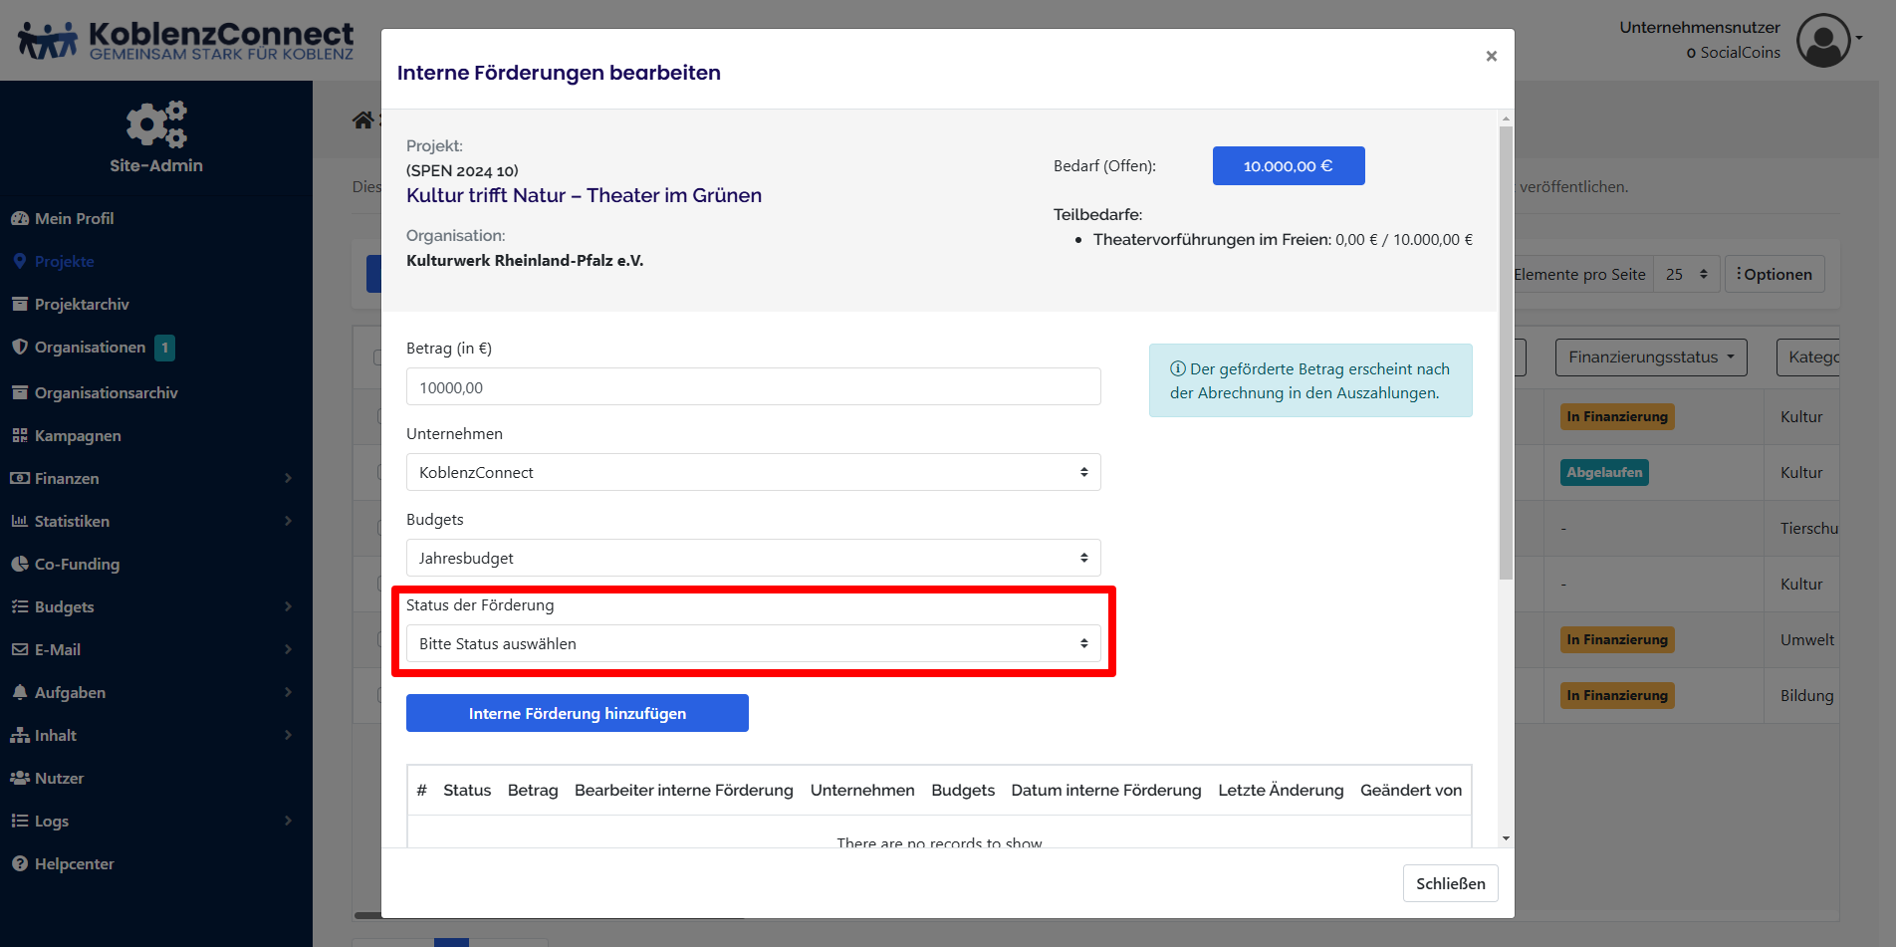Expand the Statistiken sidebar submenu
Image resolution: width=1896 pixels, height=947 pixels.
(x=288, y=521)
